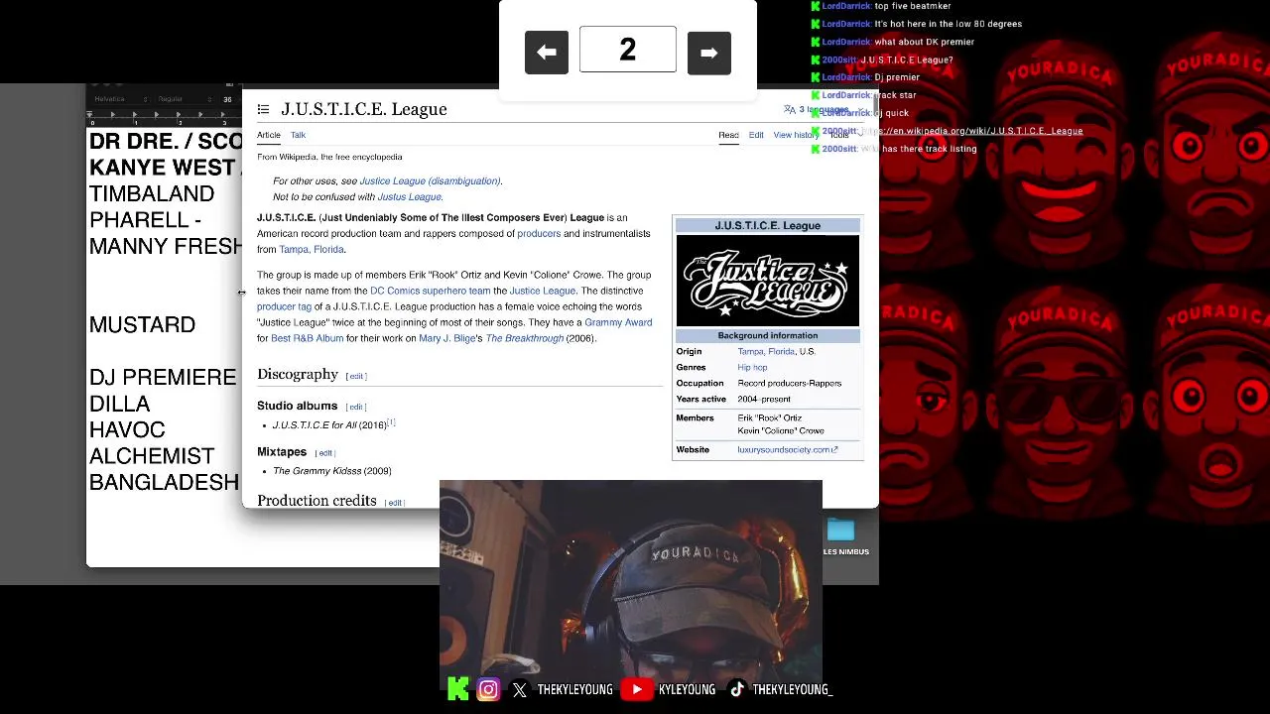Click the Instagram icon in overlay
The width and height of the screenshot is (1270, 714).
488,689
